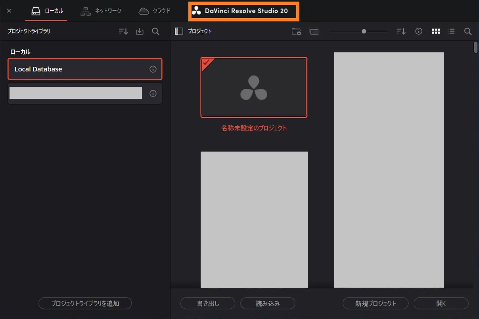Click the 新規プロジェクト button
The width and height of the screenshot is (479, 319).
pyautogui.click(x=375, y=303)
